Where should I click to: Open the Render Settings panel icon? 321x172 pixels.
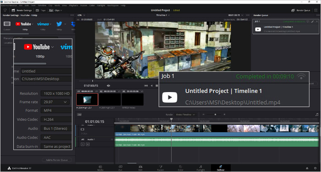13,10
